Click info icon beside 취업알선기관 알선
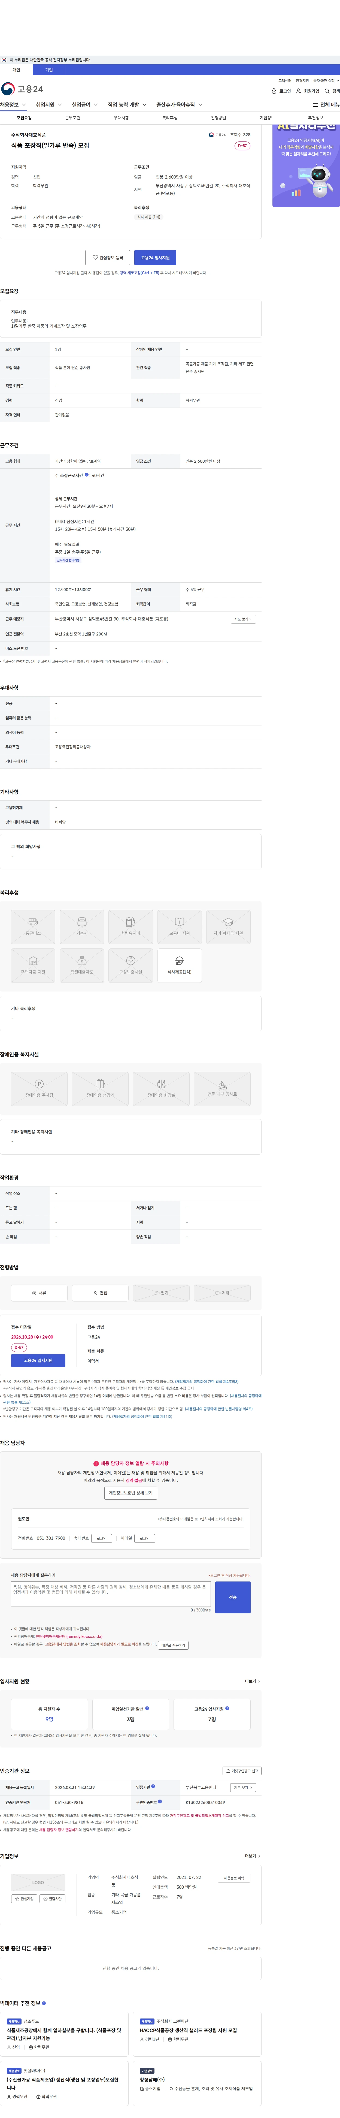340x2118 pixels. click(147, 1708)
